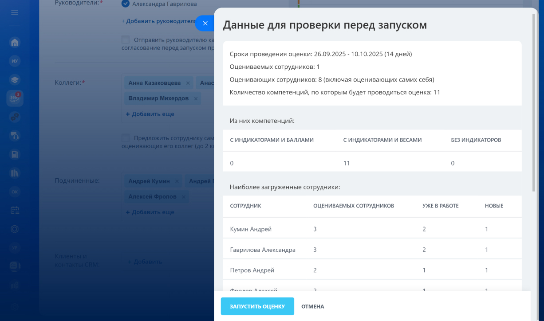Uncheck Александра Гаврилова manager checkbox
Screen dimensions: 544x321
pos(125,4)
